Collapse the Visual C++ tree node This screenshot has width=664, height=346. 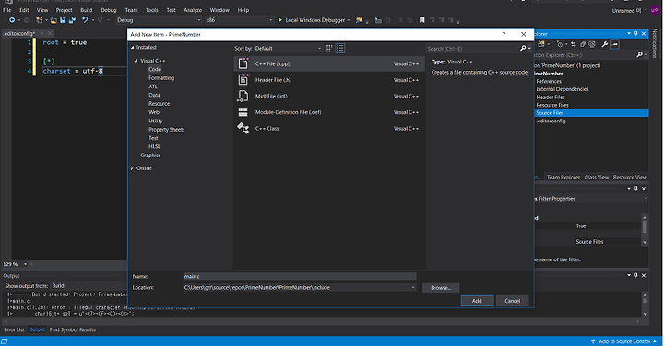click(x=136, y=61)
